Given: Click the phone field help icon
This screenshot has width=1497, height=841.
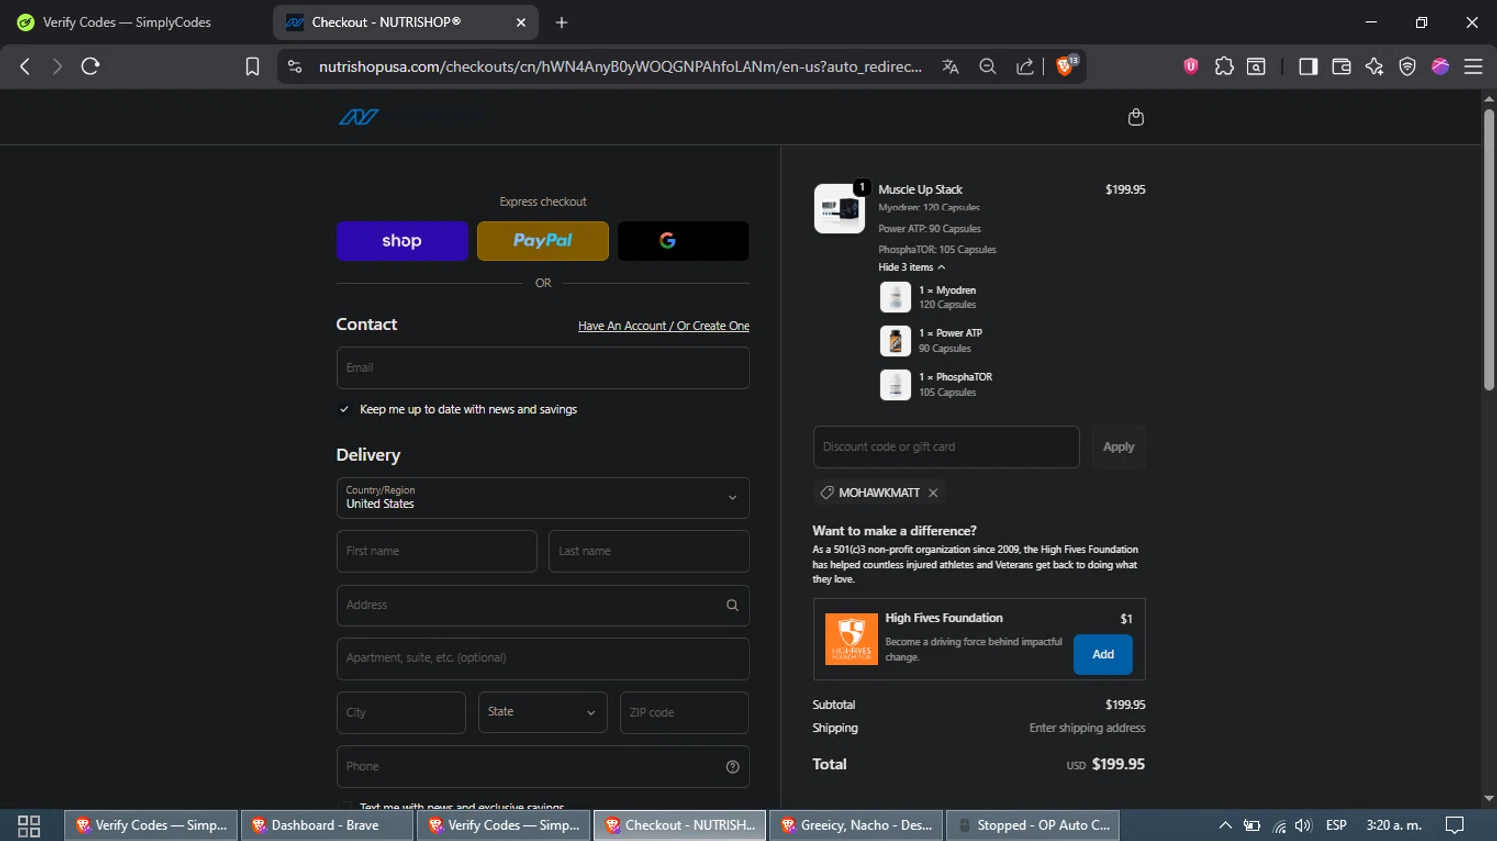Looking at the screenshot, I should tap(732, 767).
